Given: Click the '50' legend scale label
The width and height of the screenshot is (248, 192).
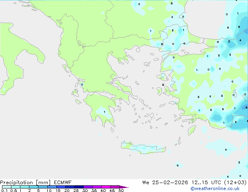Looking at the screenshot, I should [x=121, y=190].
